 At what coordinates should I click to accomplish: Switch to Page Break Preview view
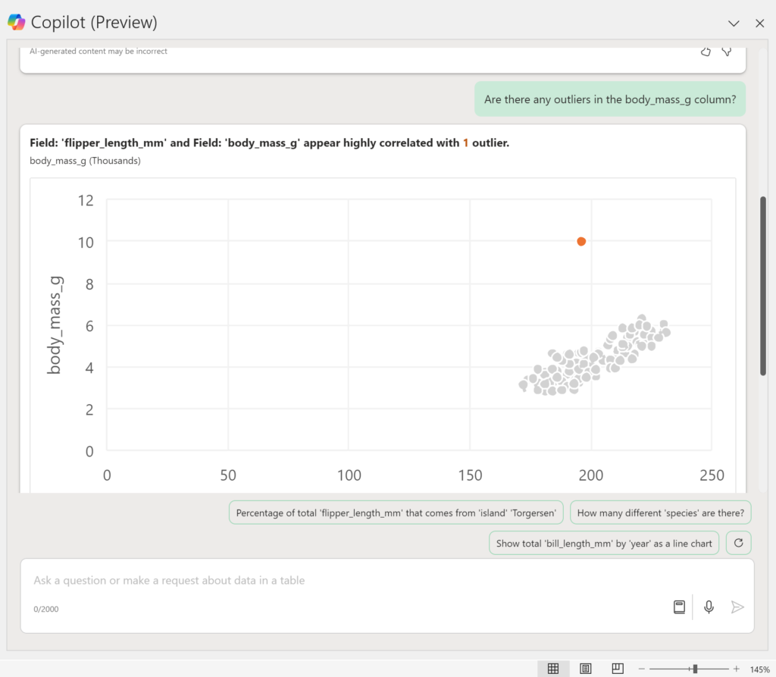click(x=618, y=669)
